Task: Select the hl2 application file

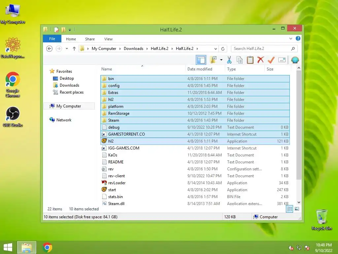Action: coord(195,141)
